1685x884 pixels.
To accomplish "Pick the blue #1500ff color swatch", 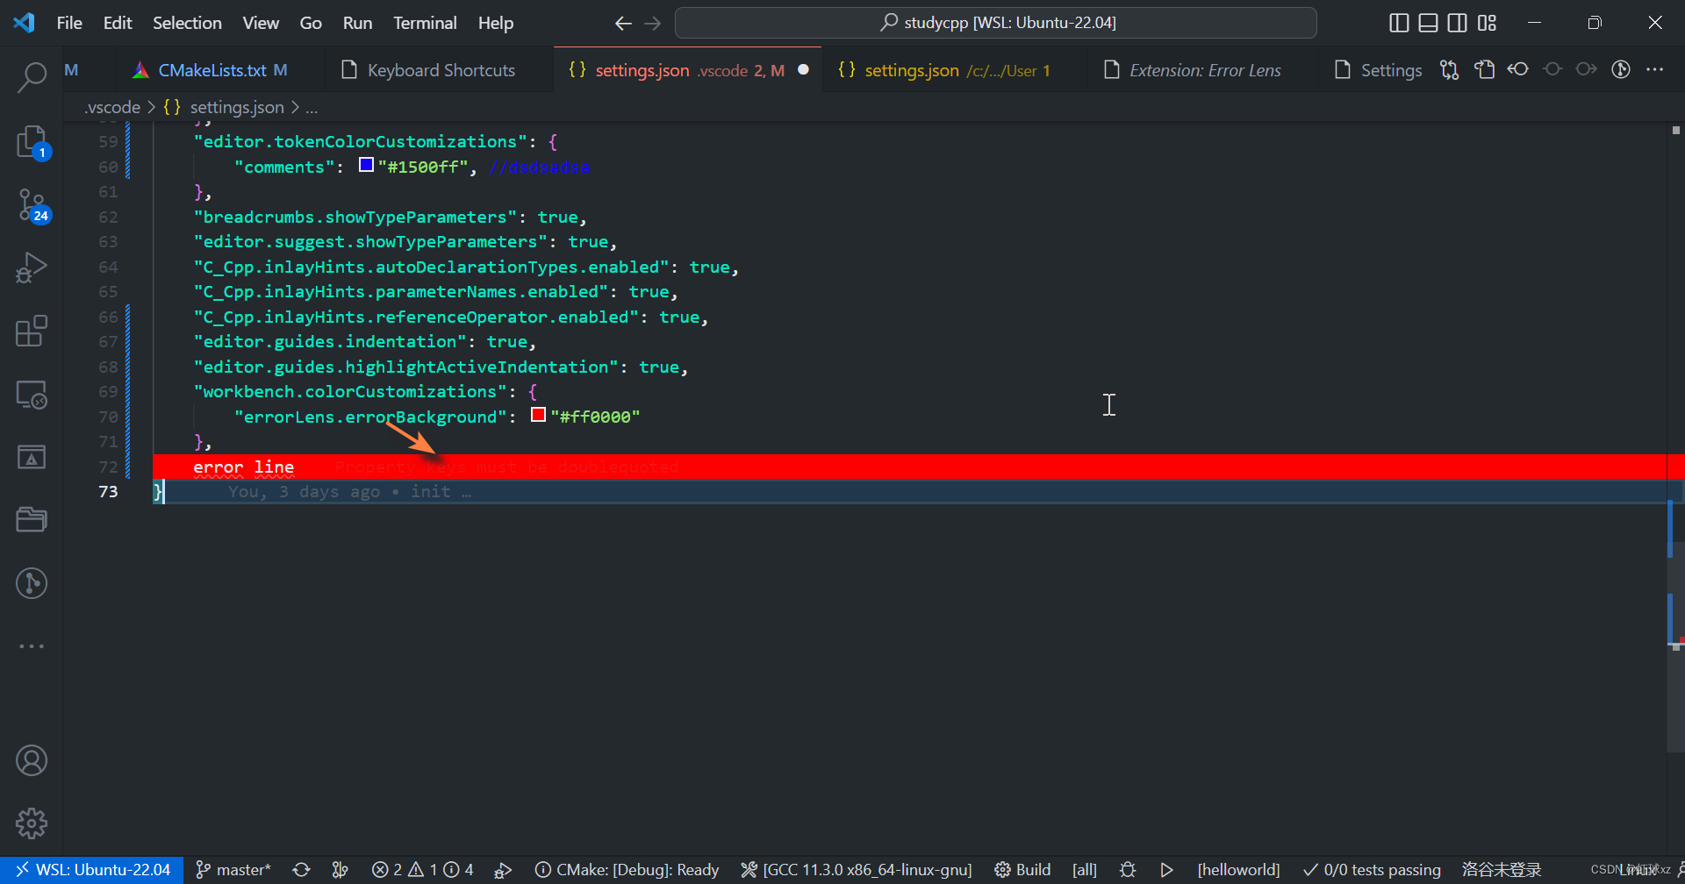I will [367, 165].
